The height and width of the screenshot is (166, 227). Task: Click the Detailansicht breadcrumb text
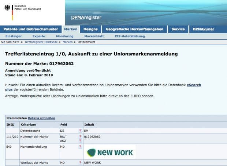[x=86, y=42]
